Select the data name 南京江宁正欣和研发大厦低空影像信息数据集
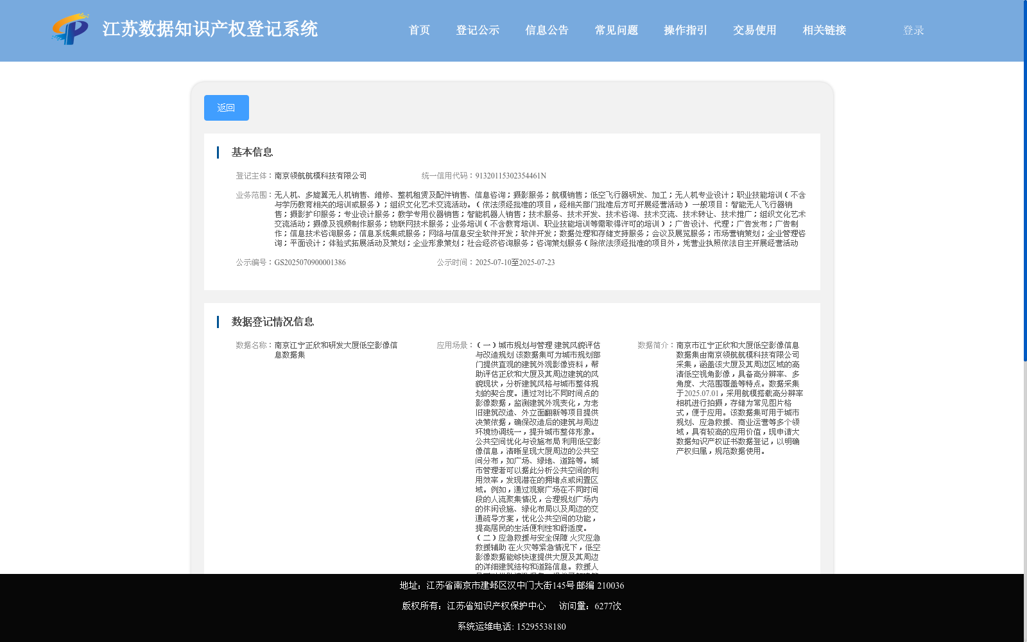 tap(336, 350)
